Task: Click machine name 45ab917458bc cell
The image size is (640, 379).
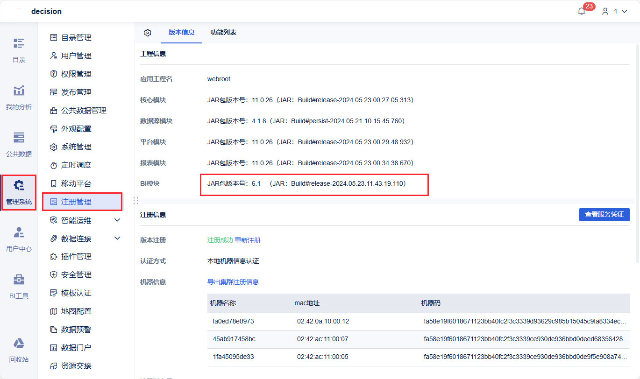Action: click(x=234, y=339)
